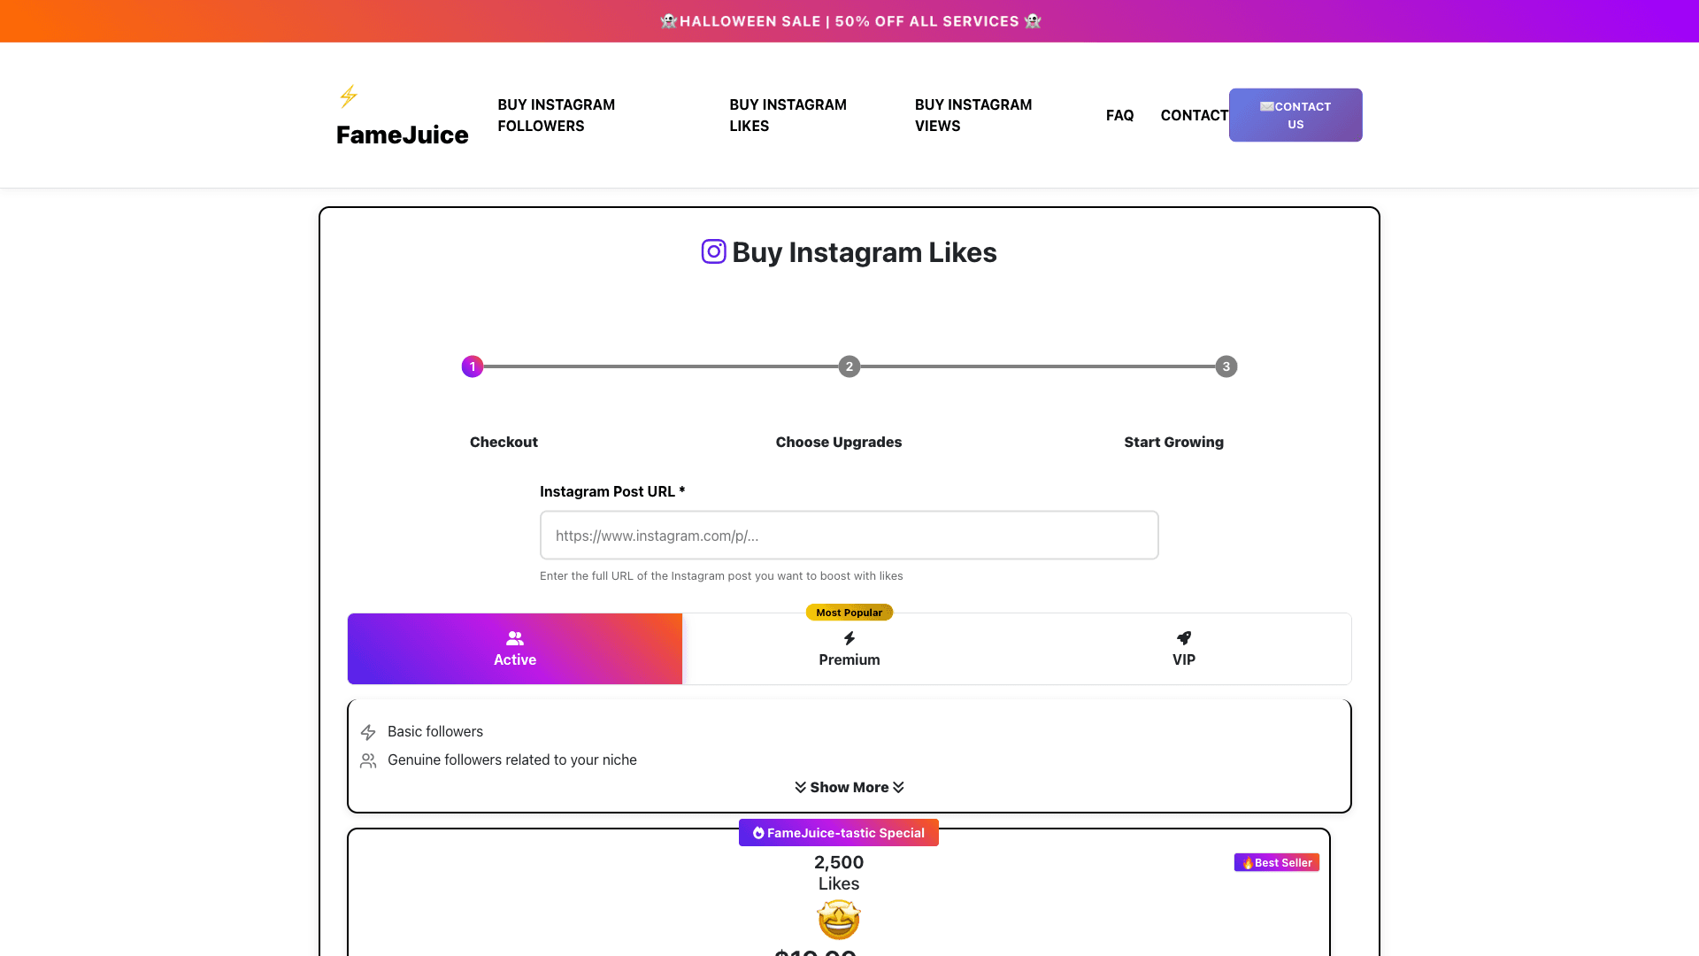Viewport: 1699px width, 956px height.
Task: Expand the Show More section
Action: coord(849,787)
